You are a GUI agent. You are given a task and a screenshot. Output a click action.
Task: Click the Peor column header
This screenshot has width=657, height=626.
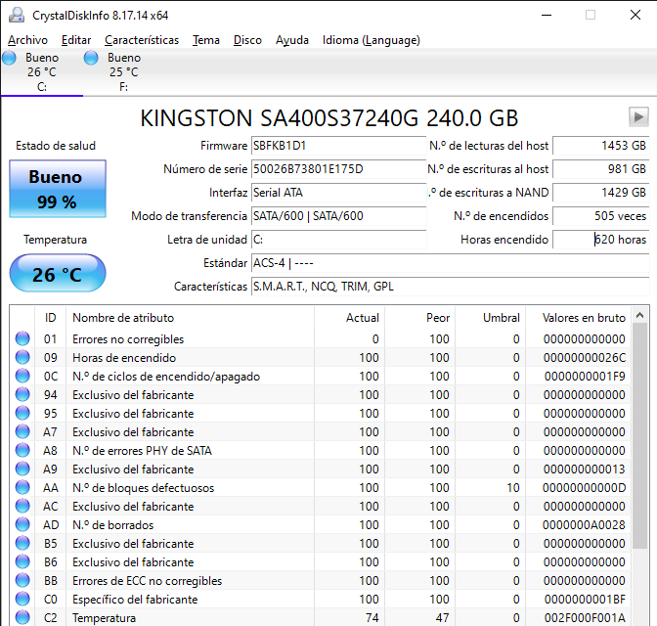tap(419, 318)
